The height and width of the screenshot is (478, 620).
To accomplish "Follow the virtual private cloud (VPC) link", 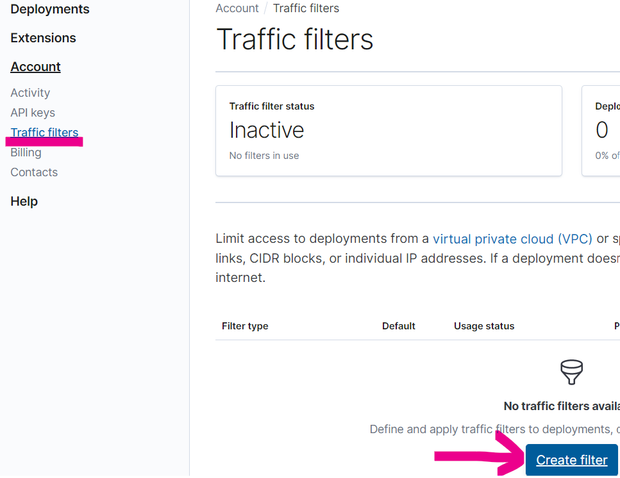I will tap(512, 239).
